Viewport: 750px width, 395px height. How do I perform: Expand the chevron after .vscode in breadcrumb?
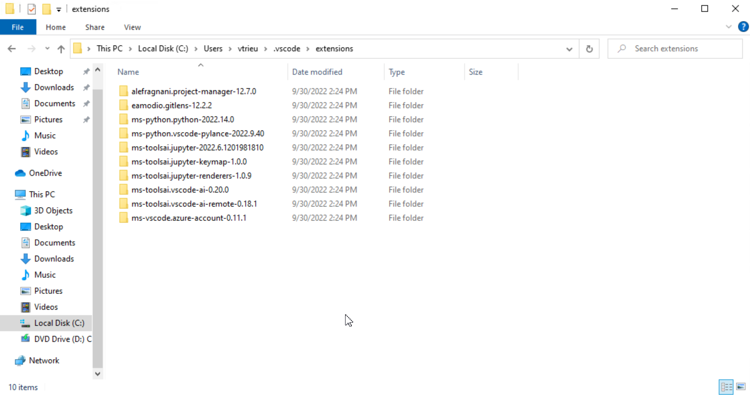tap(308, 49)
